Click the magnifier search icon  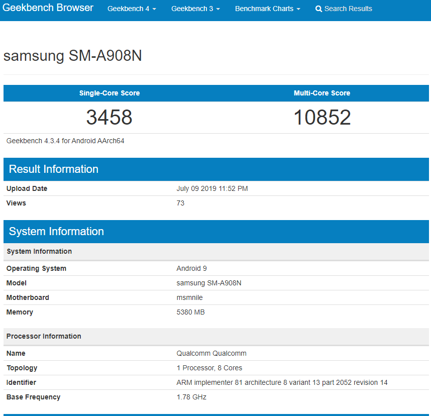318,9
